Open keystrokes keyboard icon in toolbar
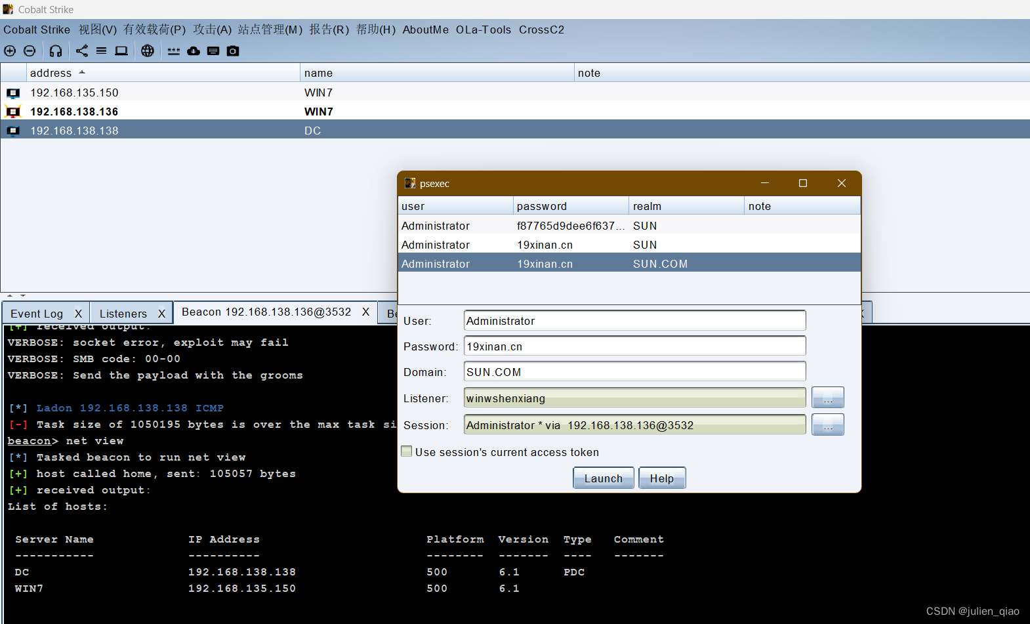 [213, 51]
